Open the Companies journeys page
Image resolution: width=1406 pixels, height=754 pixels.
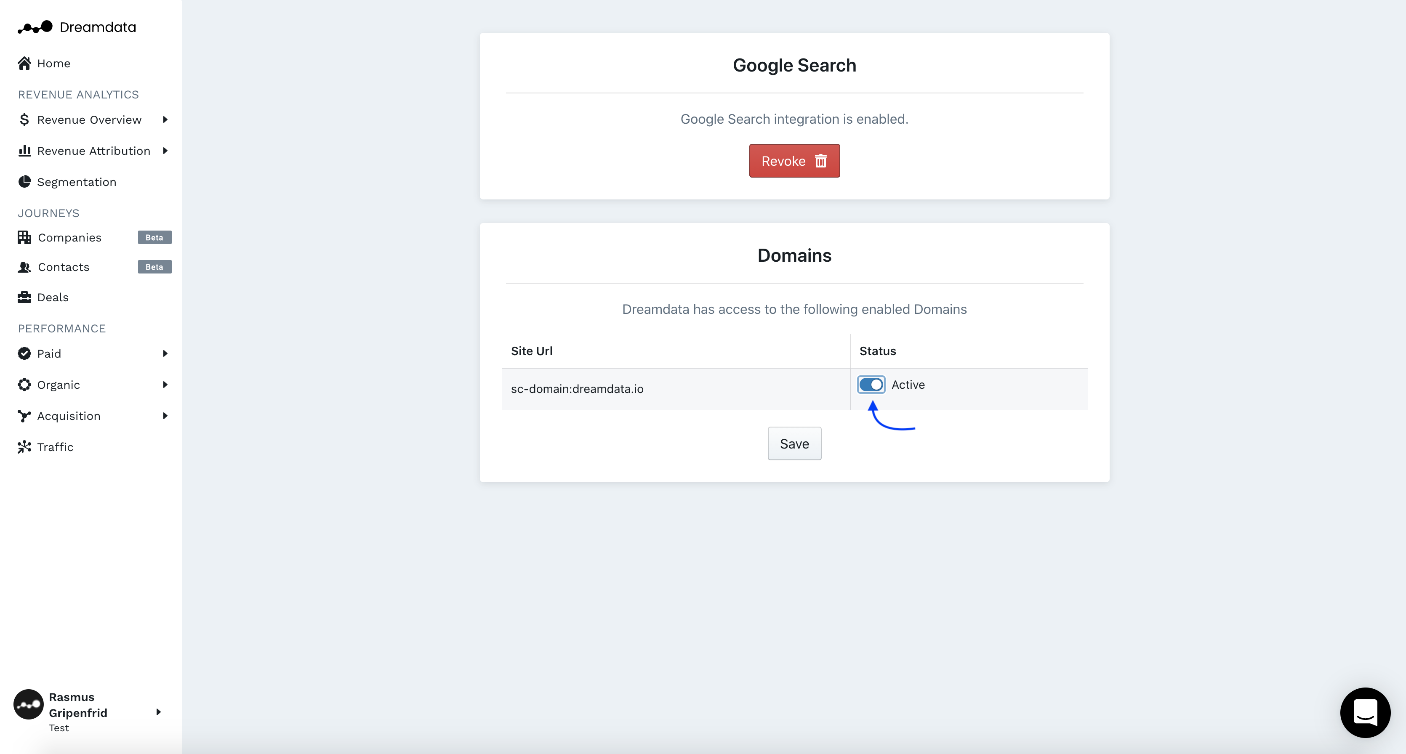[x=69, y=237]
